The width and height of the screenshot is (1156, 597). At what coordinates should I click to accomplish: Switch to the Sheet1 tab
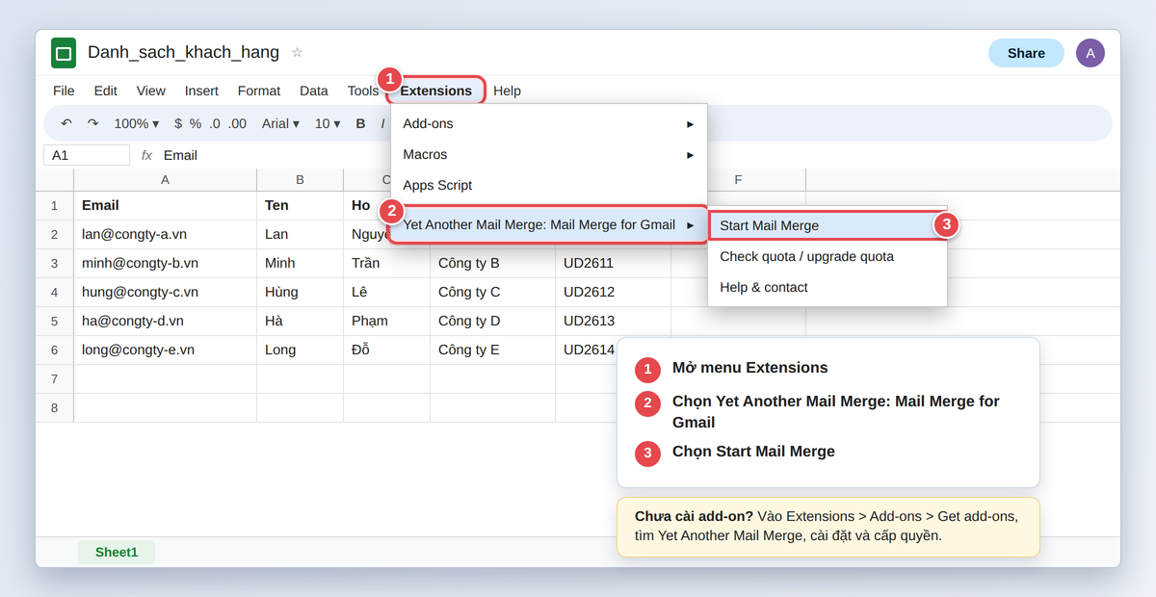tap(117, 552)
